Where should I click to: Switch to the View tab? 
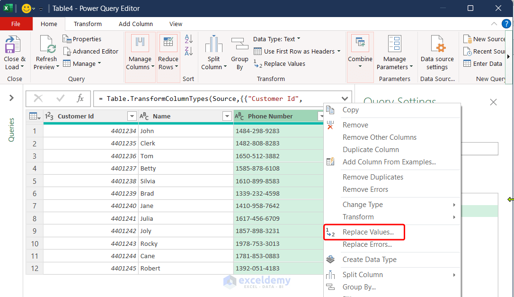176,24
